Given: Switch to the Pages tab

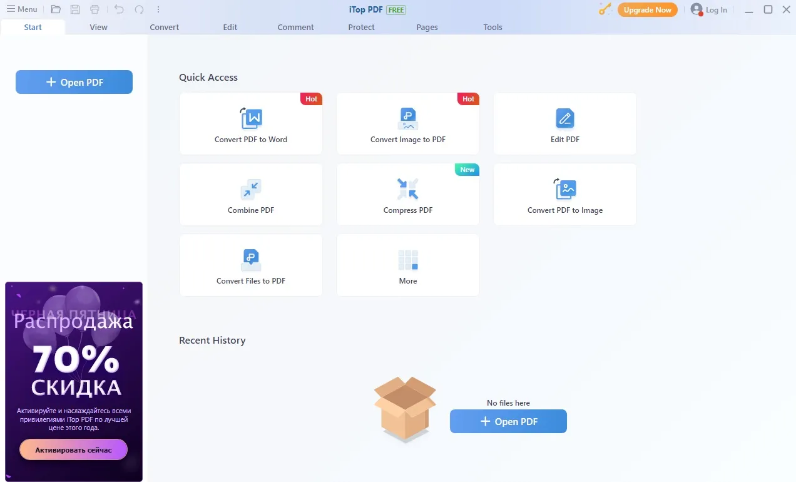Looking at the screenshot, I should click(x=427, y=27).
